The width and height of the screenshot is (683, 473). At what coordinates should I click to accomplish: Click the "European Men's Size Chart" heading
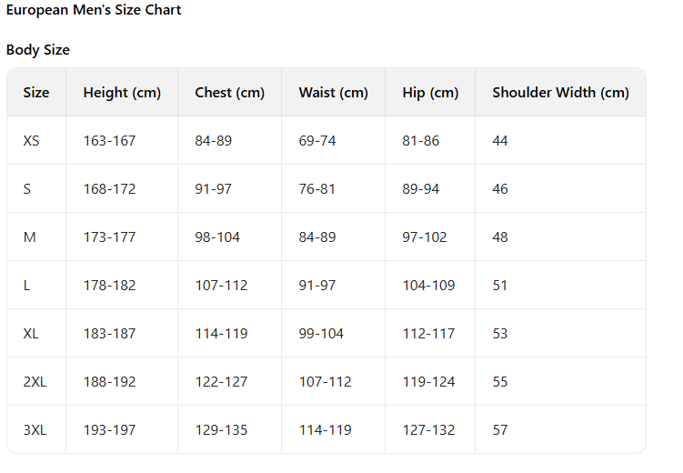[94, 10]
